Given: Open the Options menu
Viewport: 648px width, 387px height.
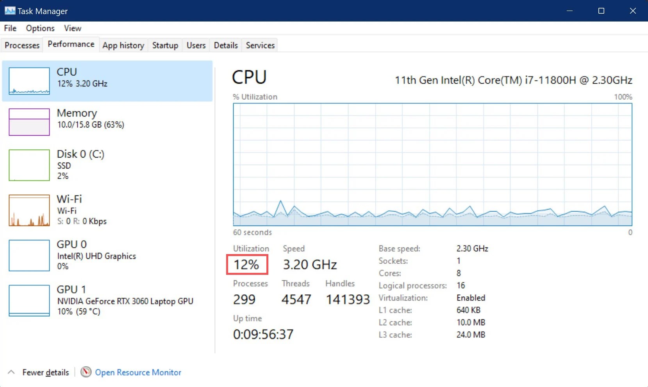Looking at the screenshot, I should 39,28.
